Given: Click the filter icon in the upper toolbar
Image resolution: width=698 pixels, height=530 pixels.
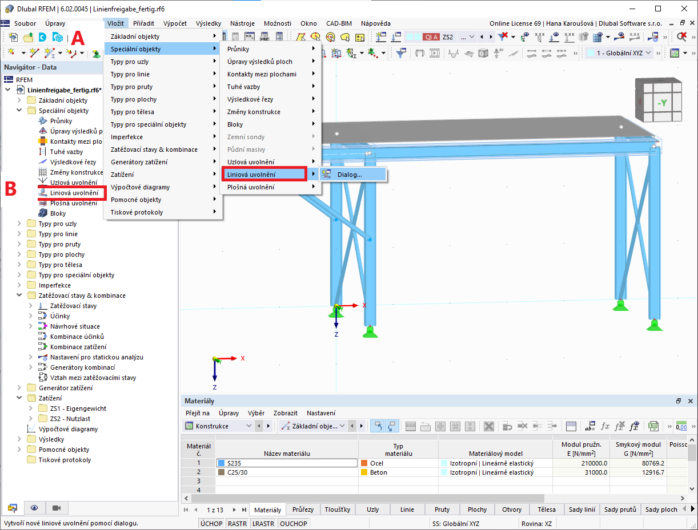Looking at the screenshot, I should pos(503,35).
